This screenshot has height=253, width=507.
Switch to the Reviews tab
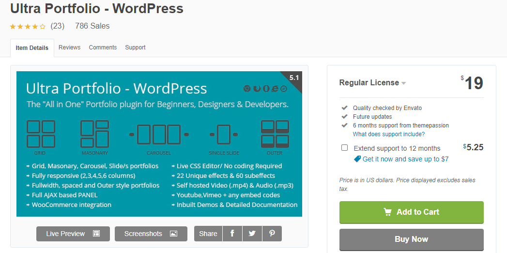70,47
